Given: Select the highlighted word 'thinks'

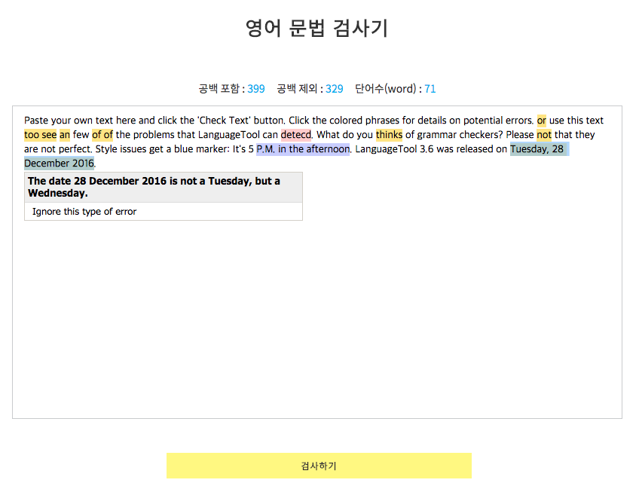Looking at the screenshot, I should (389, 135).
